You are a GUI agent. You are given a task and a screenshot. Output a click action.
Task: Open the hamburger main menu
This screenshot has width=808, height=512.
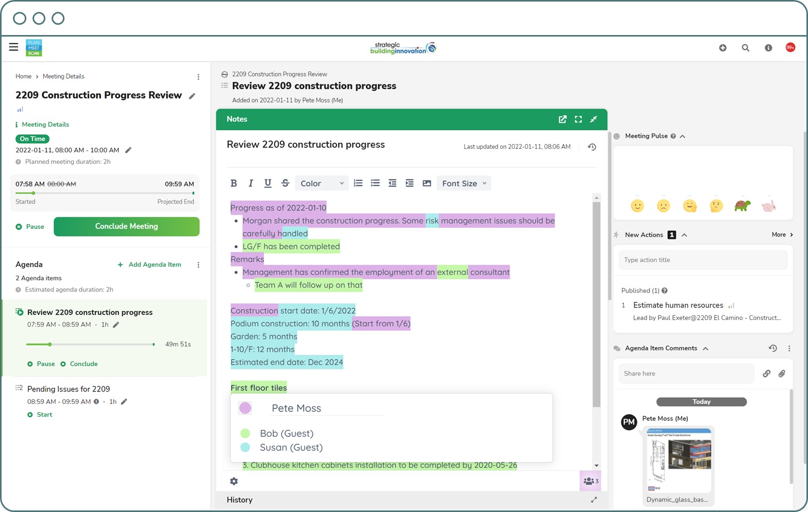pyautogui.click(x=14, y=47)
